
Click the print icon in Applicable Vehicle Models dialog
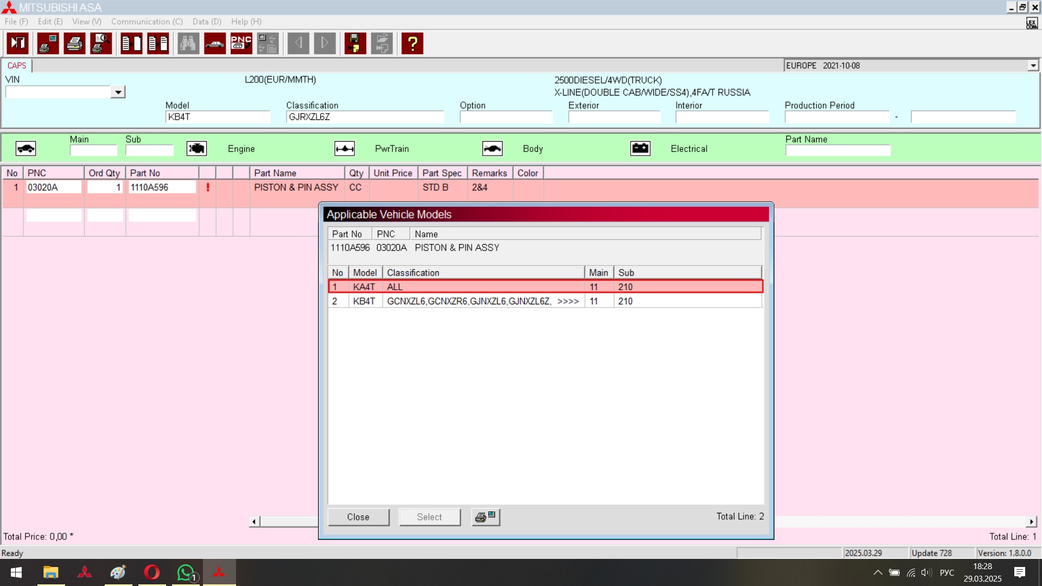pyautogui.click(x=486, y=517)
